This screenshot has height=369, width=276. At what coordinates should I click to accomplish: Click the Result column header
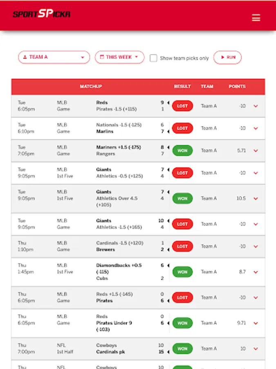click(x=182, y=87)
